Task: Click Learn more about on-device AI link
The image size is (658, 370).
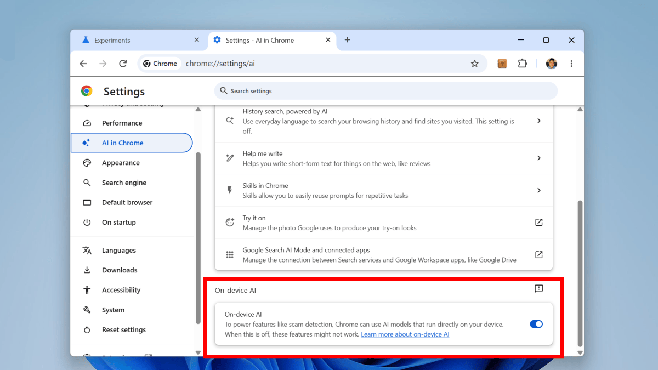Action: coord(405,334)
